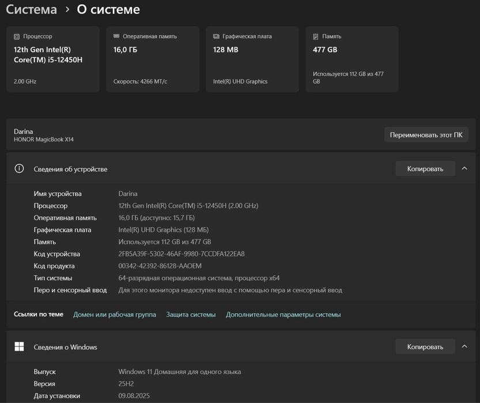Screen dimensions: 480x403
Task: Copy device info with Копировать button
Action: tap(425, 169)
